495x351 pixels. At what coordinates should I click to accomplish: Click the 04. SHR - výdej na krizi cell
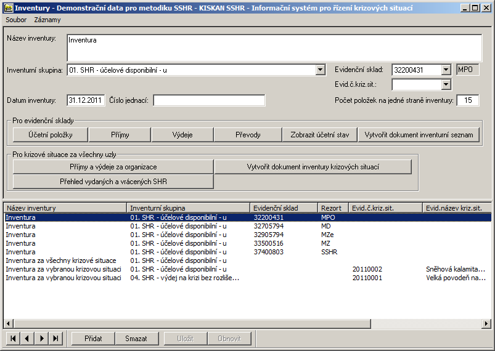185,278
